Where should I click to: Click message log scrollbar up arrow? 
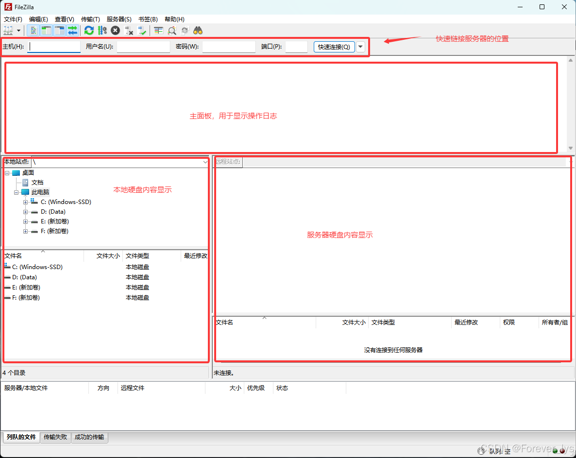click(571, 60)
